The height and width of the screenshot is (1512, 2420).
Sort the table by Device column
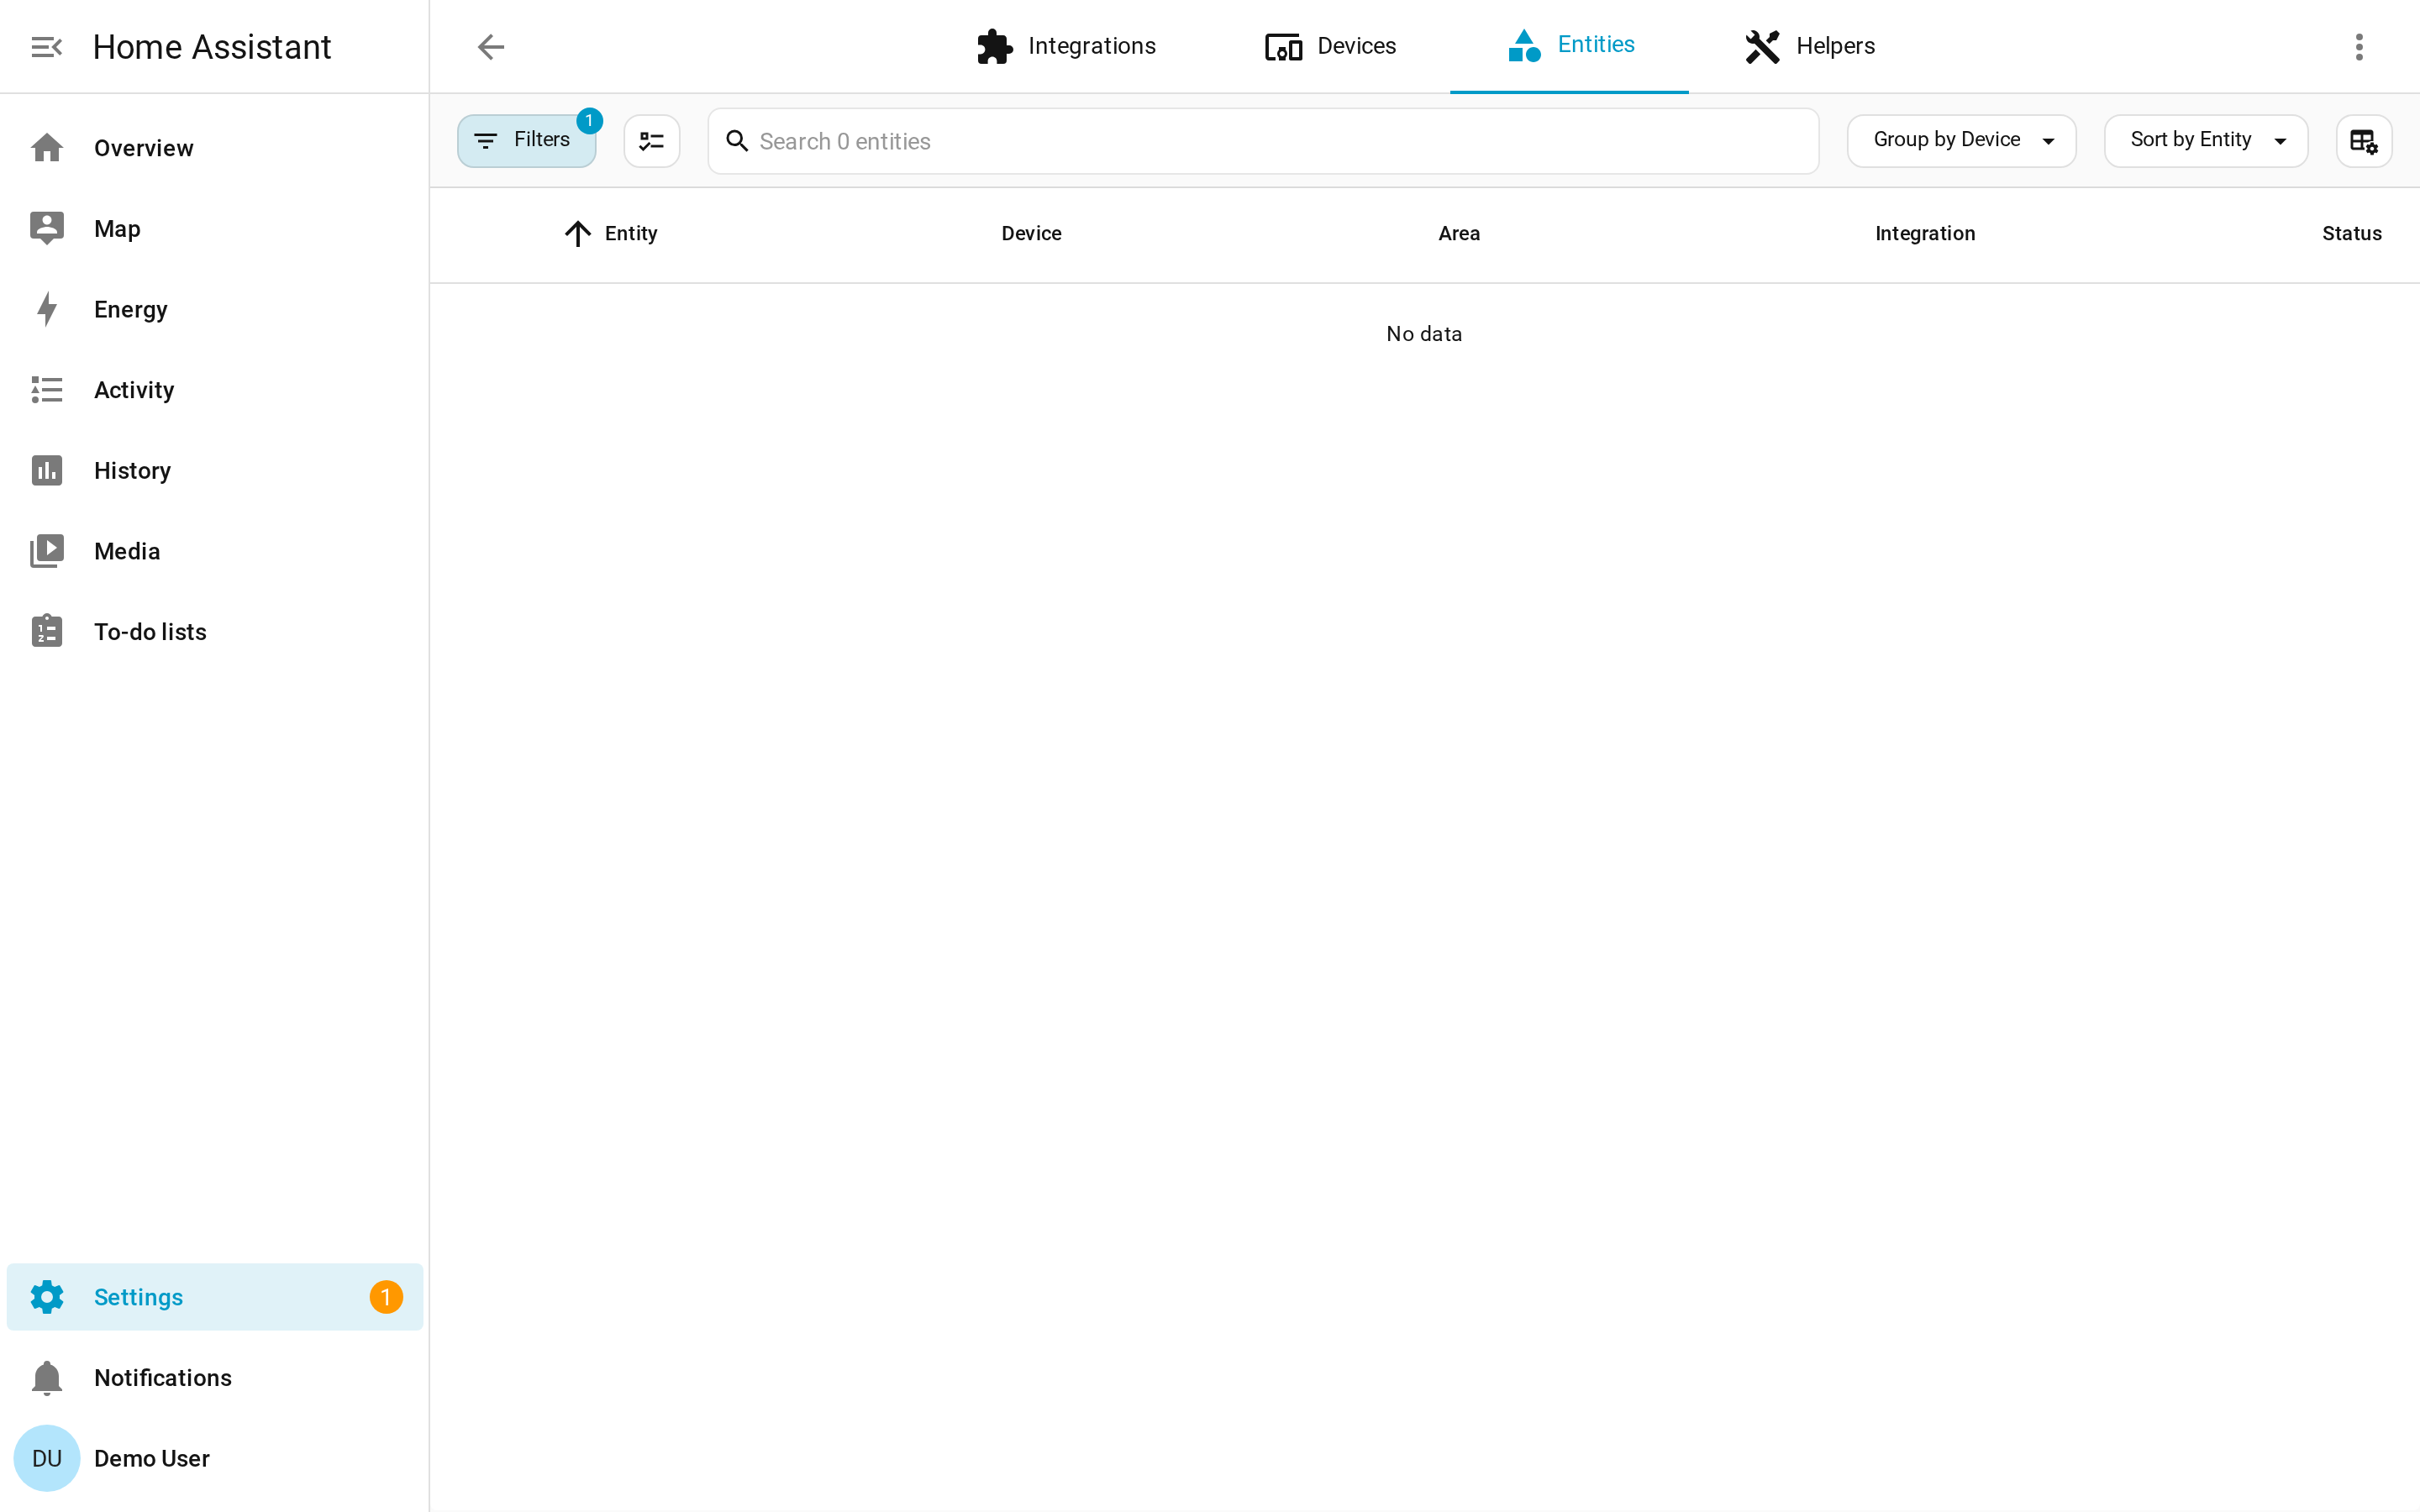point(1031,233)
